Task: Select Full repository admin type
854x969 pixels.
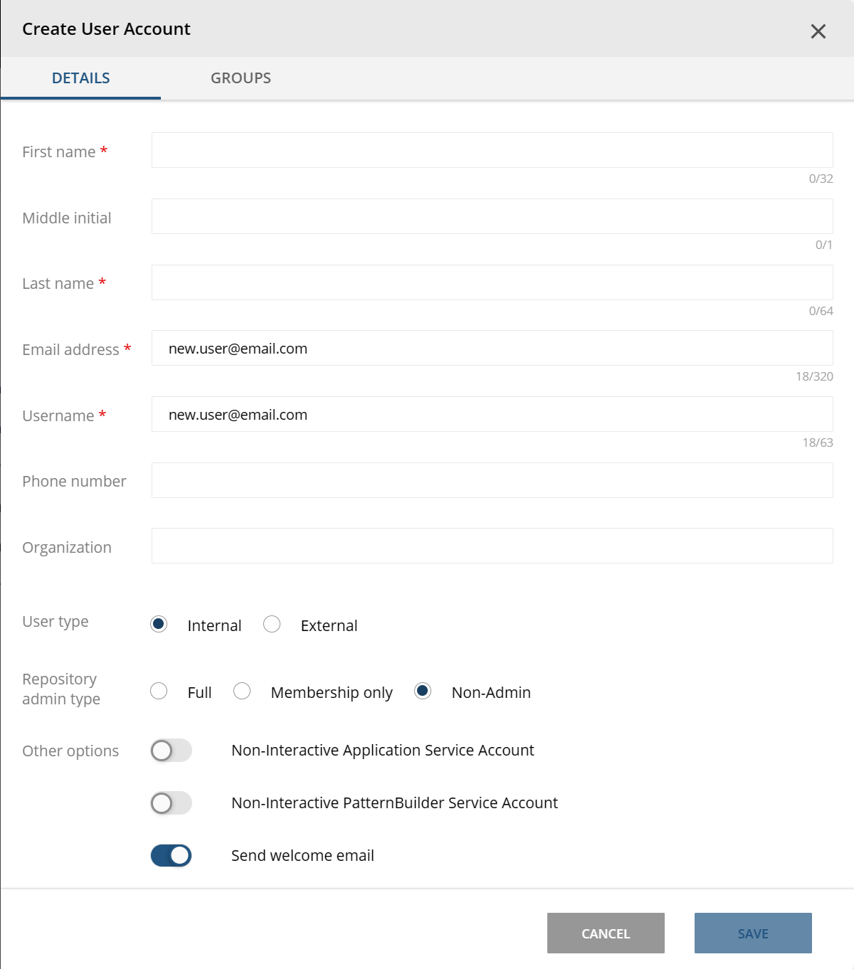Action: click(159, 691)
